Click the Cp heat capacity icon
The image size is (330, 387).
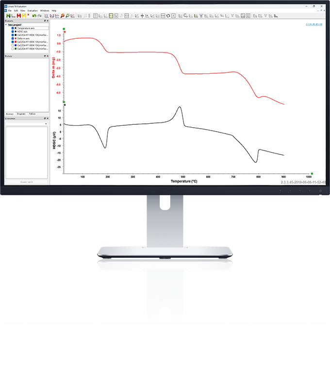tap(185, 16)
